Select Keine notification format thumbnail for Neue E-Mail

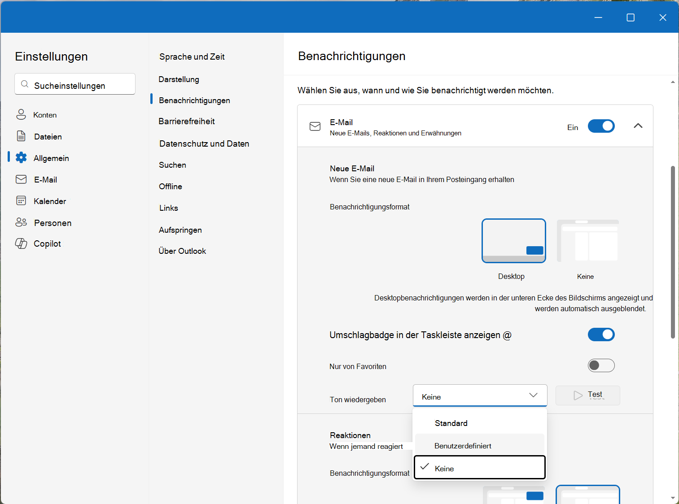[588, 241]
